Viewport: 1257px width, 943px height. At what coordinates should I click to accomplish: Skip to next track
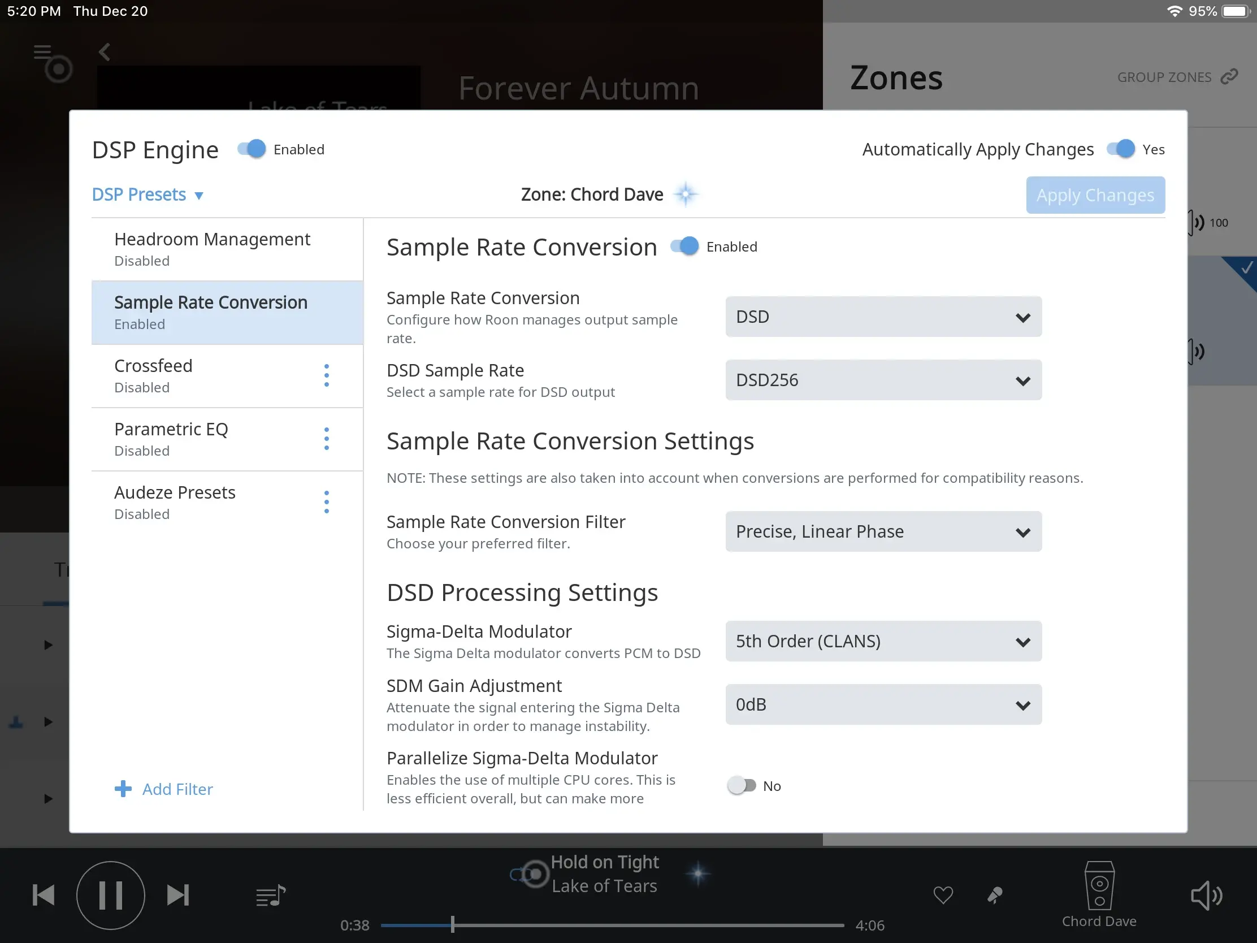[178, 896]
